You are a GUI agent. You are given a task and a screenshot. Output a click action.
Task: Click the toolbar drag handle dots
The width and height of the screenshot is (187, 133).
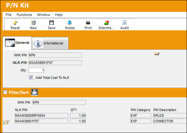point(4,25)
